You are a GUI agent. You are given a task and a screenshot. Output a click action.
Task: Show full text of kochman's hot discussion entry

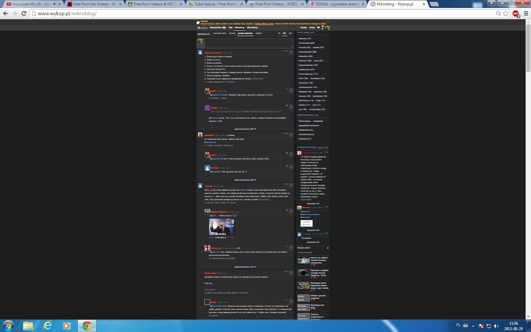(306, 200)
